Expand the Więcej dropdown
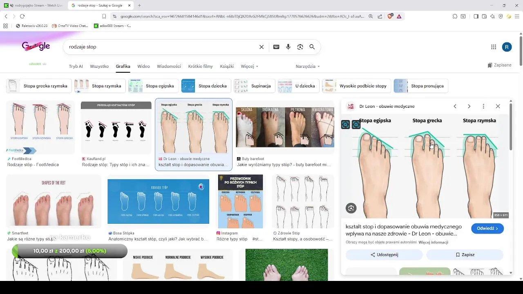This screenshot has height=294, width=523. point(249,66)
